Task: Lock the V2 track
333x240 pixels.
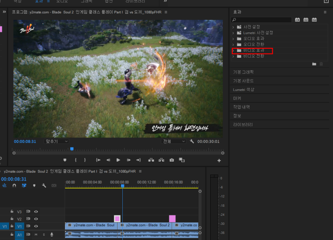Action: pos(12,218)
